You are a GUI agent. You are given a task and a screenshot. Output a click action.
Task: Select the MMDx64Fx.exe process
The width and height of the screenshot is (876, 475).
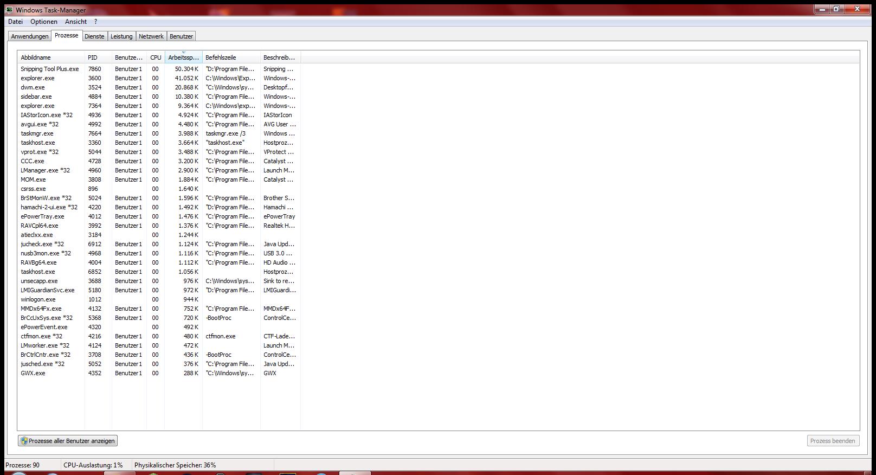[x=159, y=309]
